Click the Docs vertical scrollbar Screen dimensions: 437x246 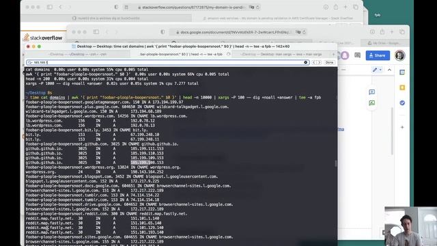[x=392, y=131]
